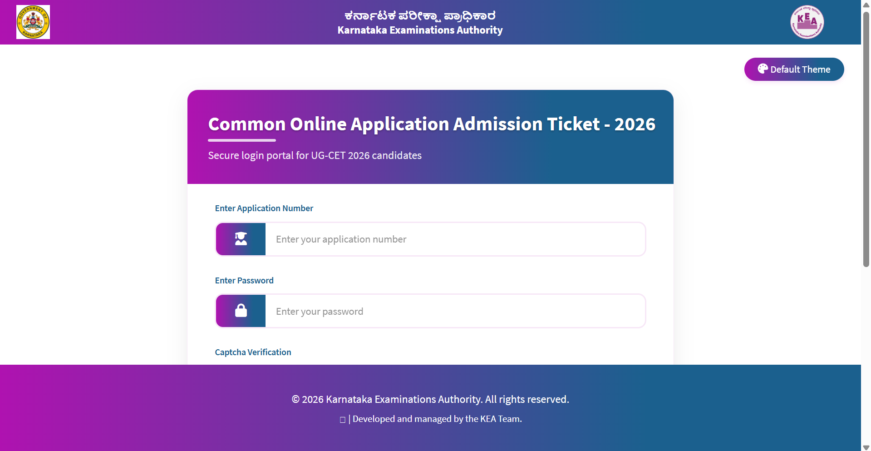The height and width of the screenshot is (451, 871).
Task: Click the Common Online Application Admission Ticket heading
Action: pos(431,124)
